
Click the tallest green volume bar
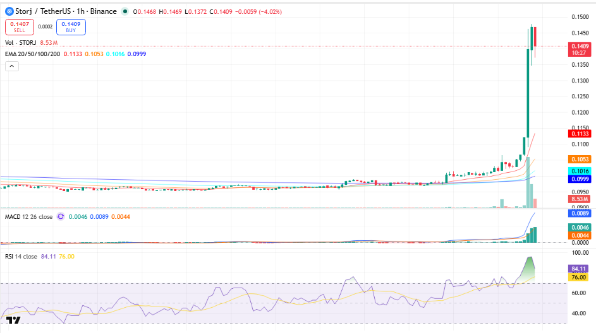528,182
